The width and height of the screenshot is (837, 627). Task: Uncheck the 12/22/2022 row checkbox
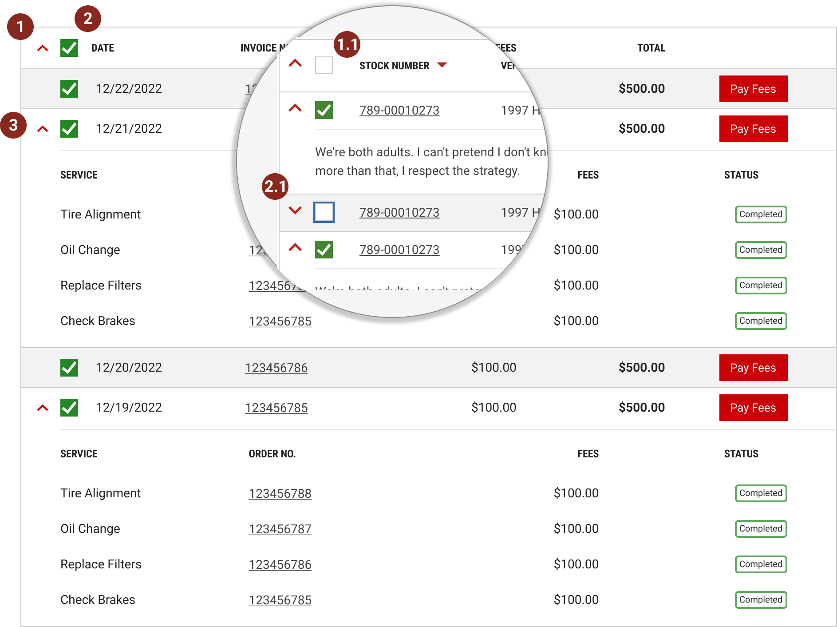click(69, 89)
